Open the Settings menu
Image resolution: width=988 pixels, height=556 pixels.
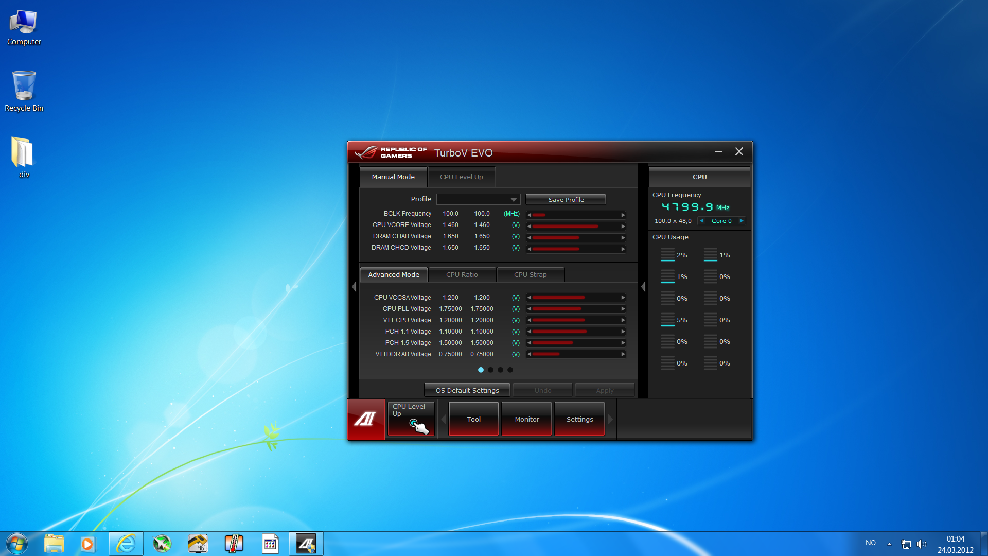(579, 419)
